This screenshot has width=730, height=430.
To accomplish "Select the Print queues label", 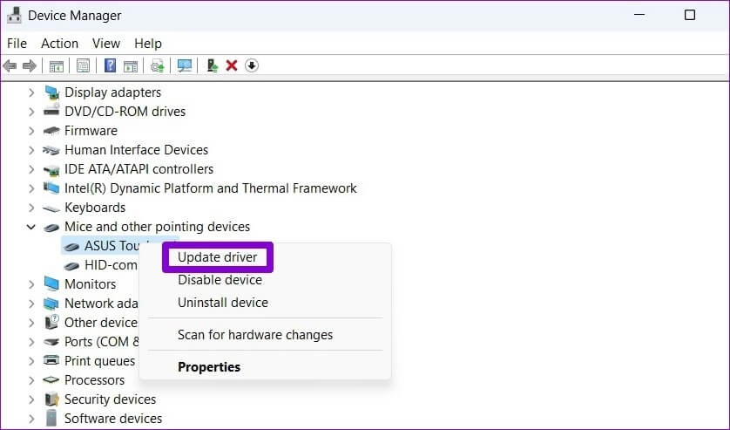I will pyautogui.click(x=99, y=361).
